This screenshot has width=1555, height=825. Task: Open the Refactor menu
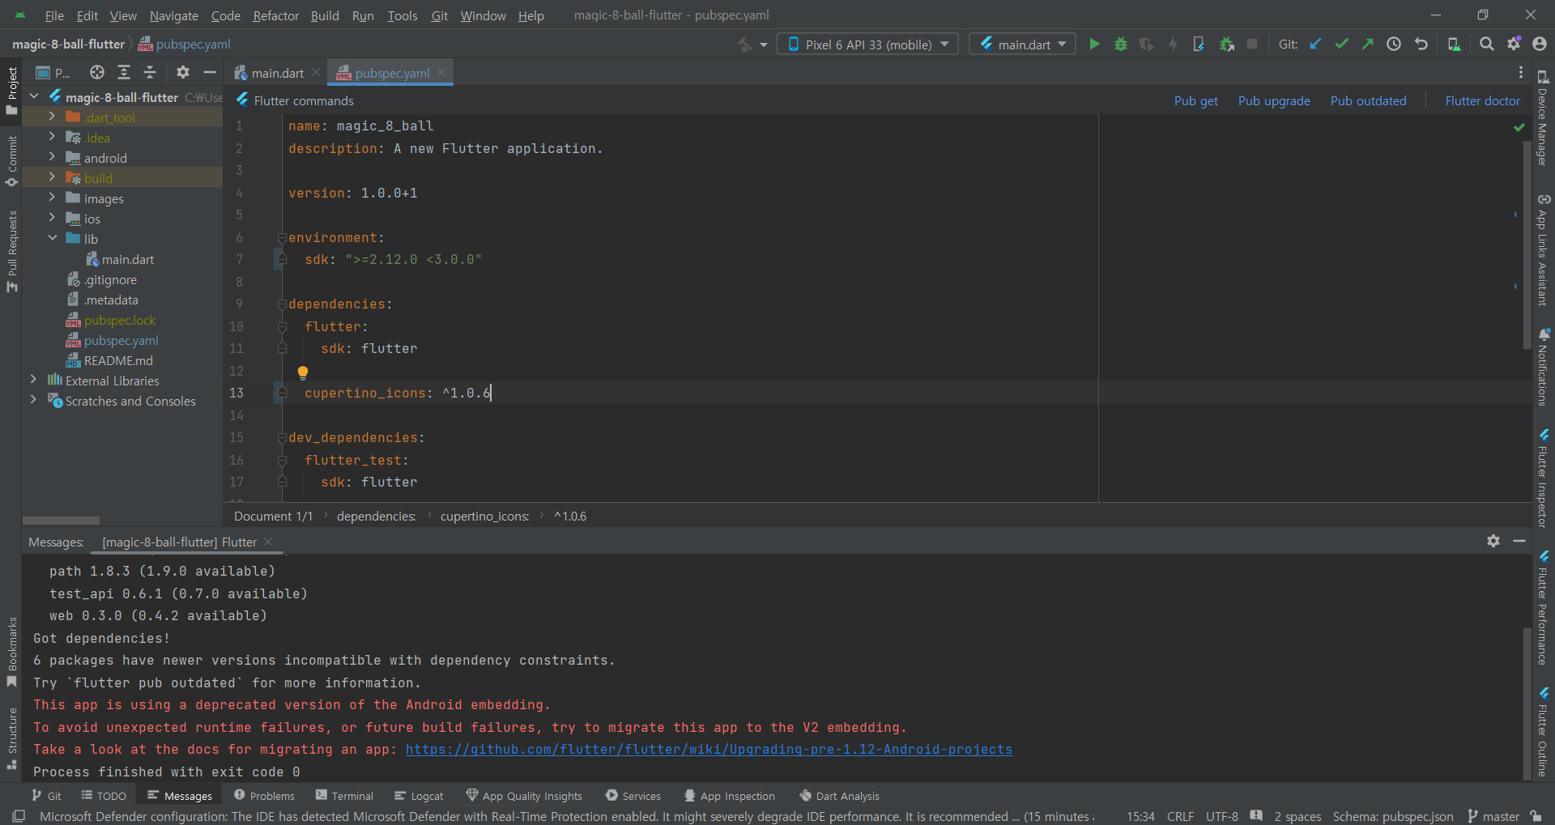pos(275,15)
